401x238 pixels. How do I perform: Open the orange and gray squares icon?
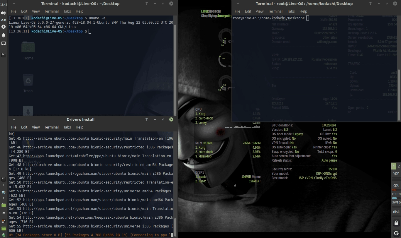4,221
